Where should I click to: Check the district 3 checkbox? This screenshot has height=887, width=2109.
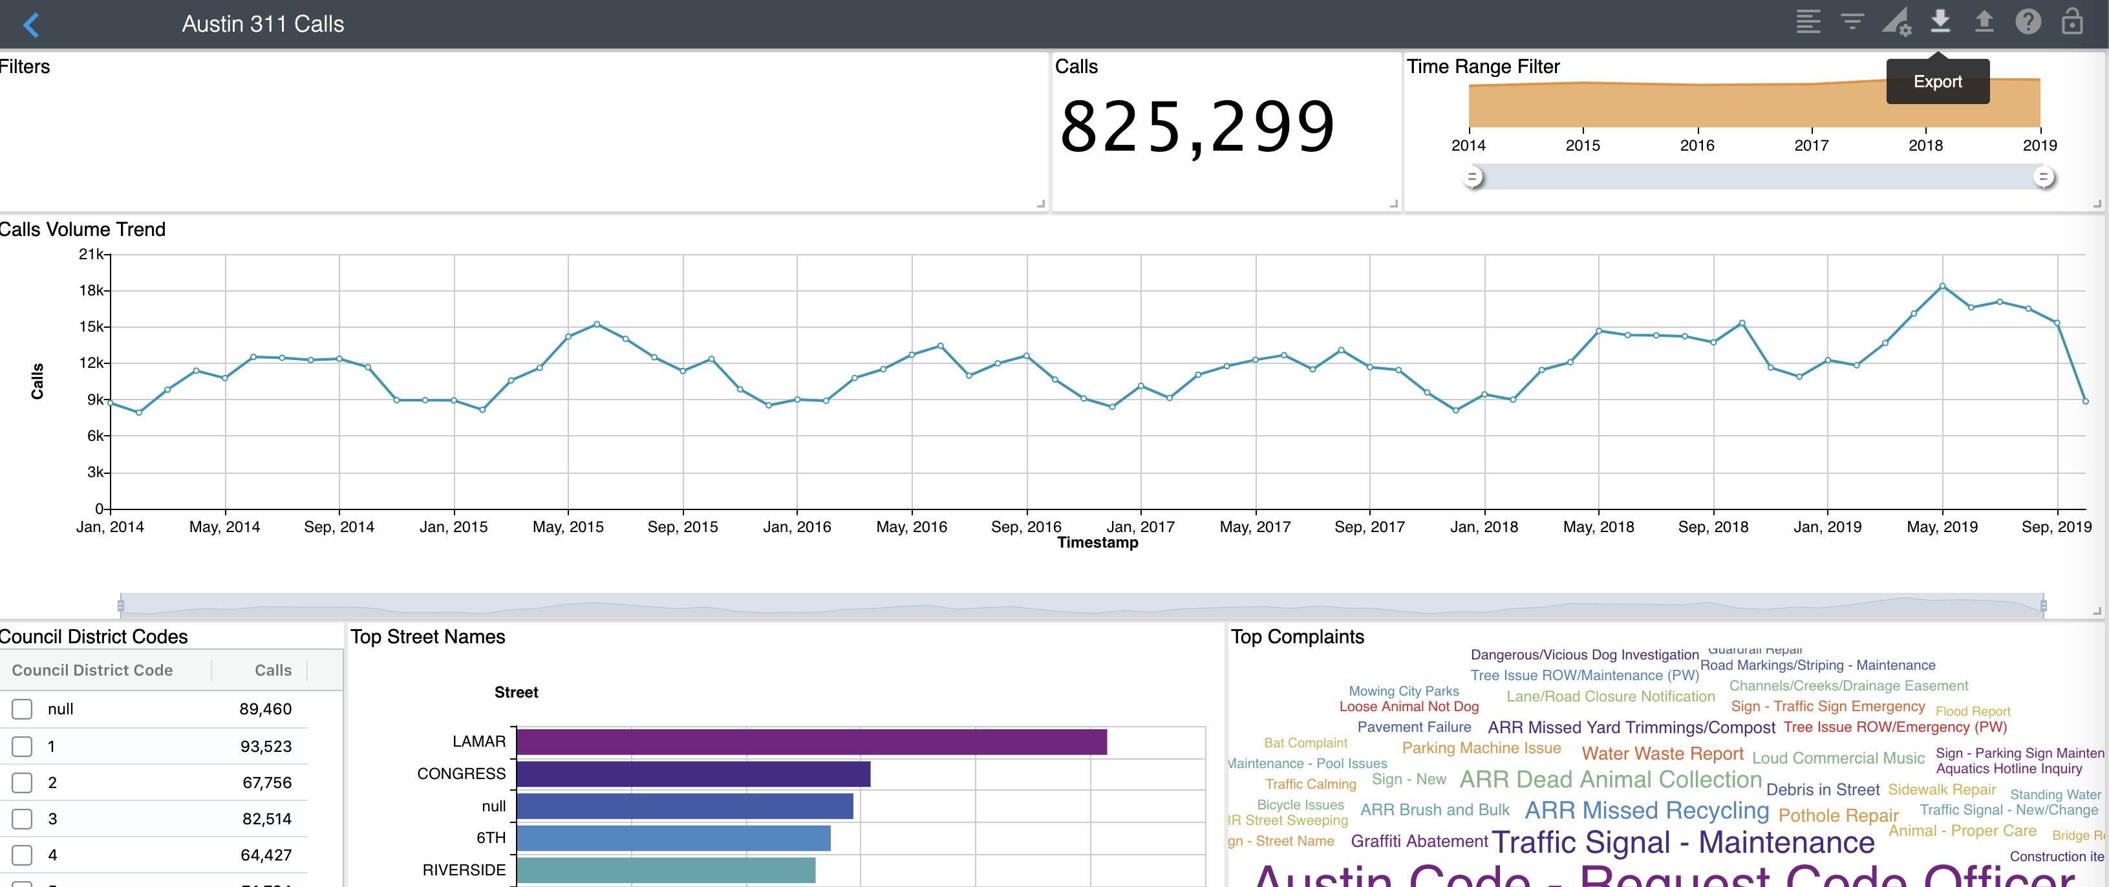[x=22, y=818]
